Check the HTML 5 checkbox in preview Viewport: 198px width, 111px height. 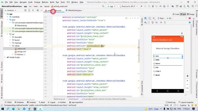[154, 71]
